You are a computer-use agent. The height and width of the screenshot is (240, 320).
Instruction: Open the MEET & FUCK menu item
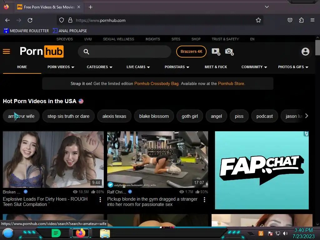pyautogui.click(x=216, y=67)
